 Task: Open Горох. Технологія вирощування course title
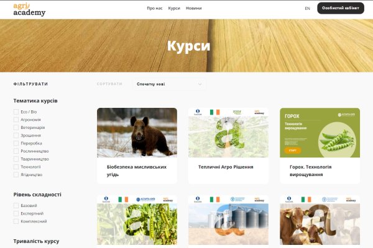pos(310,170)
